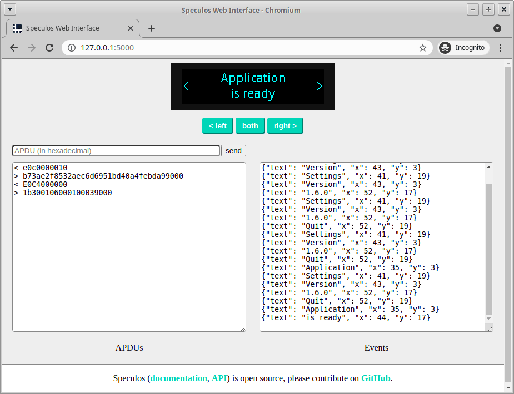
Task: Go back using the browser back arrow
Action: [x=13, y=48]
